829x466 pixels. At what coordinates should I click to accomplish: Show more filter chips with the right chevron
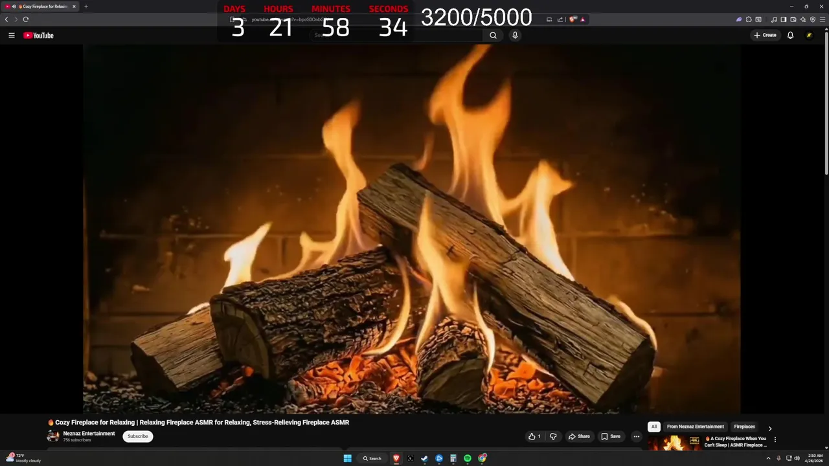pyautogui.click(x=769, y=428)
